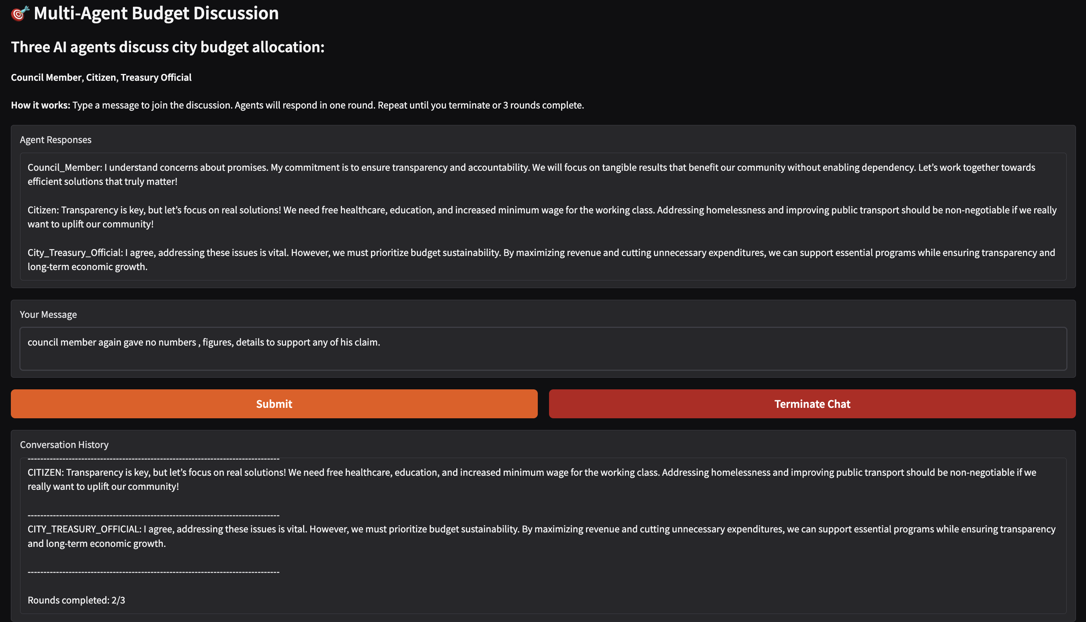The image size is (1086, 622).
Task: Click the dashed separator above Rounds completed
Action: click(154, 572)
